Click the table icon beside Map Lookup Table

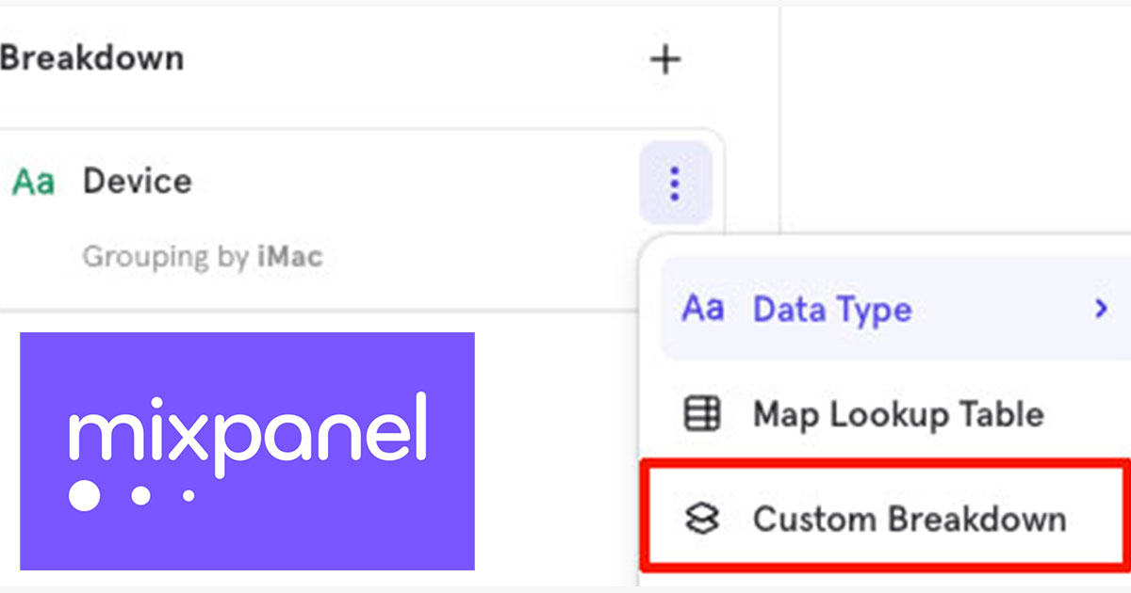point(702,414)
